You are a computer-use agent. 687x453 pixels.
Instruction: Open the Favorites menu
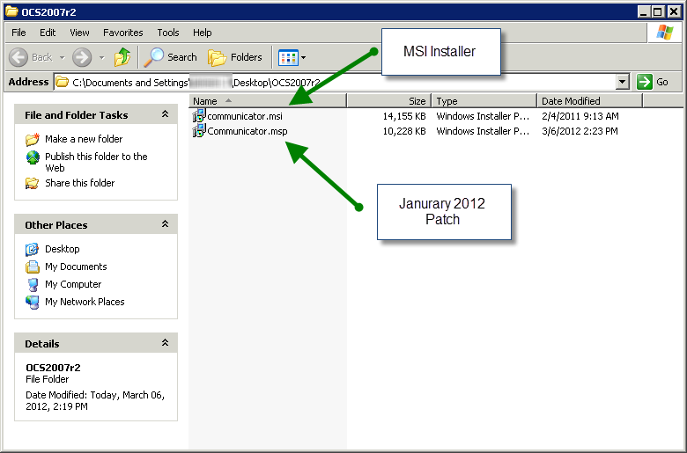click(x=123, y=33)
